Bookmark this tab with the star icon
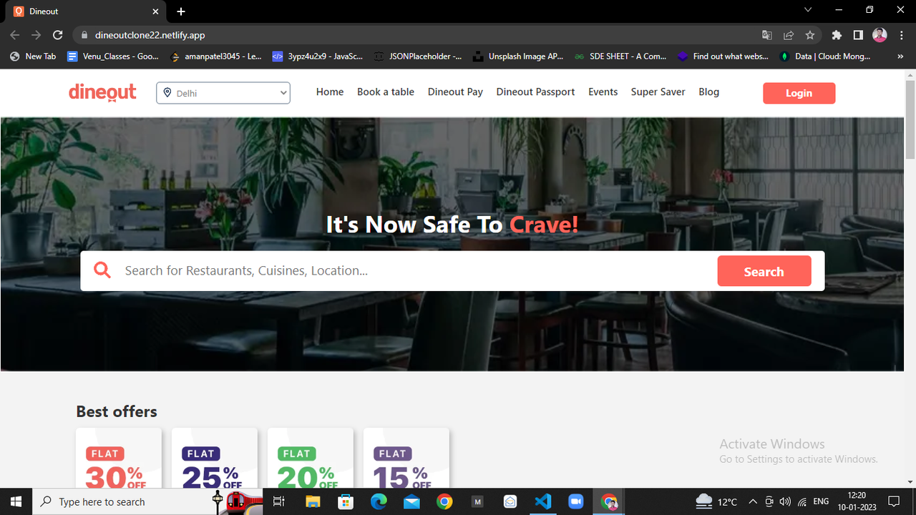 810,35
